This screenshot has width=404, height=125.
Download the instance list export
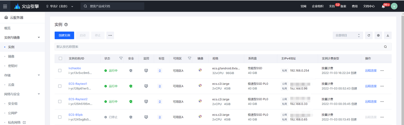click(x=388, y=35)
